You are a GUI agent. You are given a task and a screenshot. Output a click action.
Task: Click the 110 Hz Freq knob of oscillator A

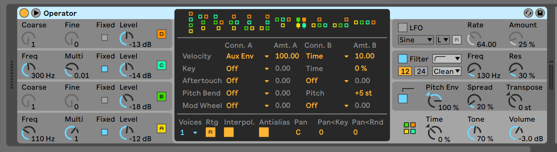tap(28, 133)
